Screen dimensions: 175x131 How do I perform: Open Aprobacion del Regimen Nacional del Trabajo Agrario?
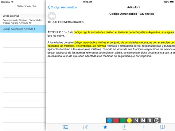click(23, 21)
